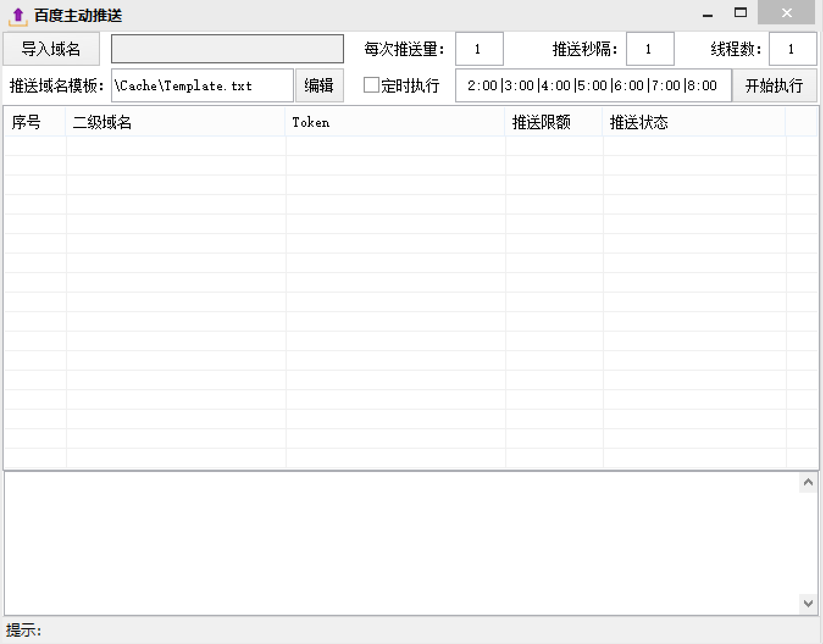Sort by the 推送状态 column header
823x644 pixels.
pyautogui.click(x=694, y=122)
